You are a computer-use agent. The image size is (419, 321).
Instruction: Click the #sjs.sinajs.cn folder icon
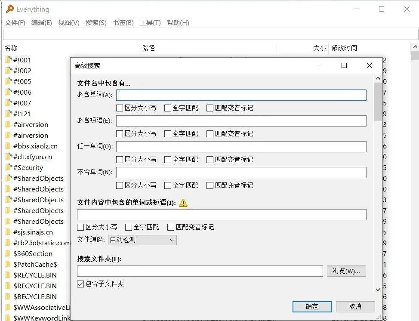pos(9,232)
